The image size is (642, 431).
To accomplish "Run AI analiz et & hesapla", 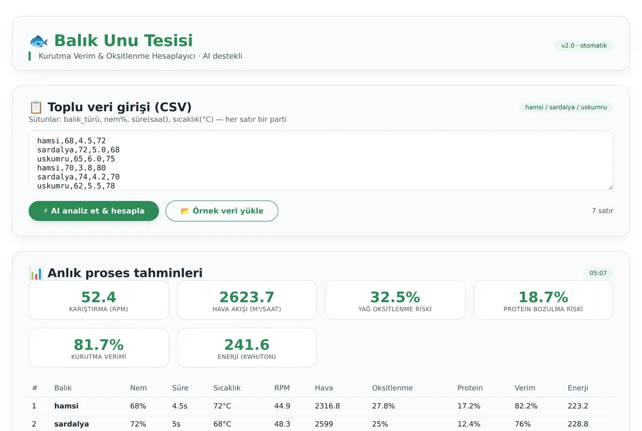I will 94,211.
